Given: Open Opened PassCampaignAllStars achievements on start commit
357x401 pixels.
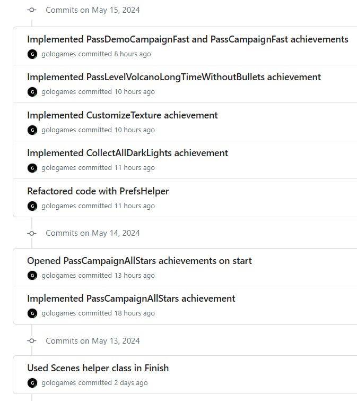Looking at the screenshot, I should pyautogui.click(x=140, y=261).
